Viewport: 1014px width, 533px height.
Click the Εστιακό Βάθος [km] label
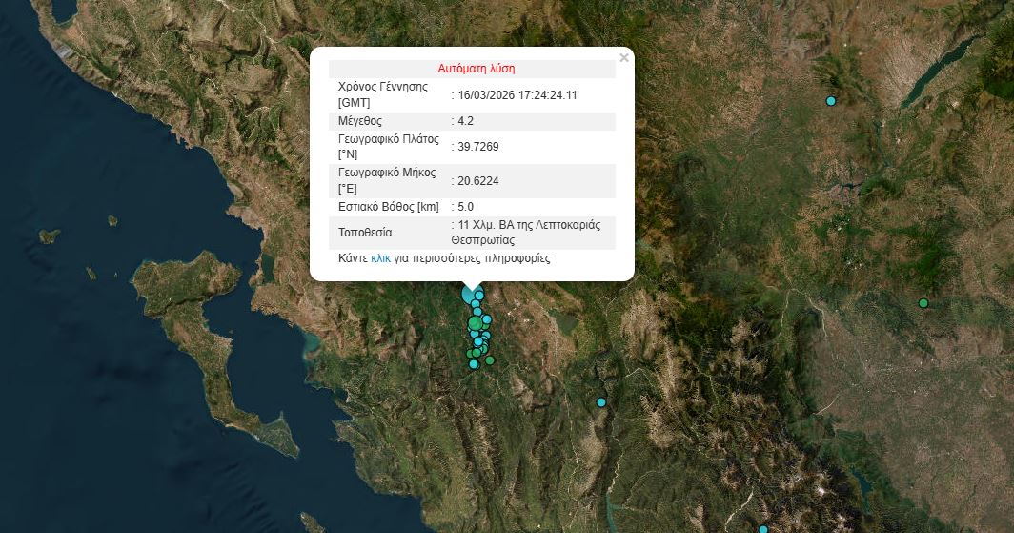pos(386,206)
